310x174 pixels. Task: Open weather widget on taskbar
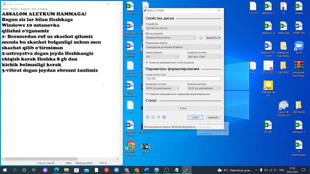pos(234,170)
